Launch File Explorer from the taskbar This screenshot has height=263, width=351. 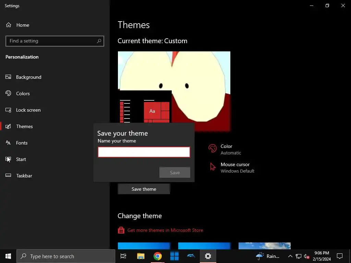tap(141, 256)
